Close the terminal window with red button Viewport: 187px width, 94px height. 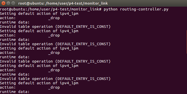tap(3, 3)
